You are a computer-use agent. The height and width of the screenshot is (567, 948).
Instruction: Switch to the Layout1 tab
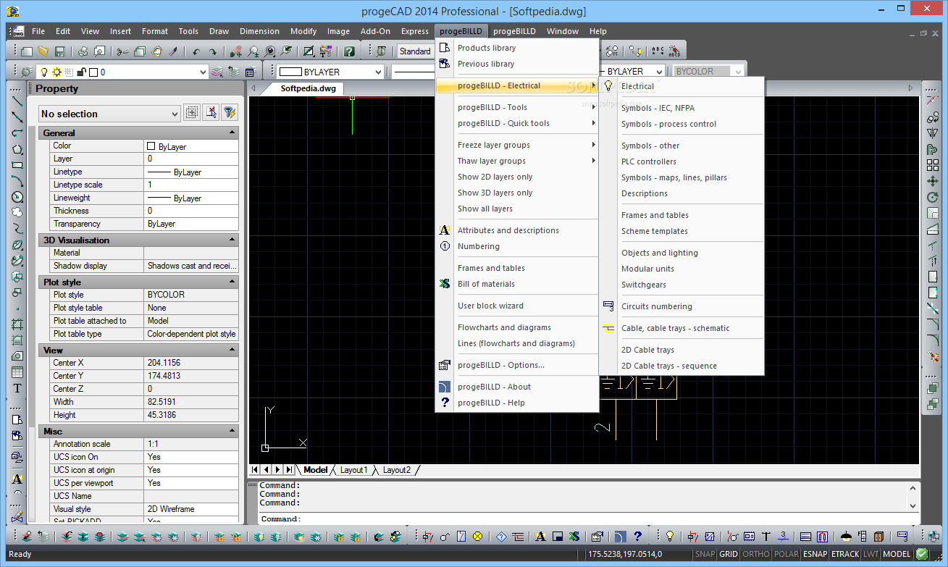353,470
